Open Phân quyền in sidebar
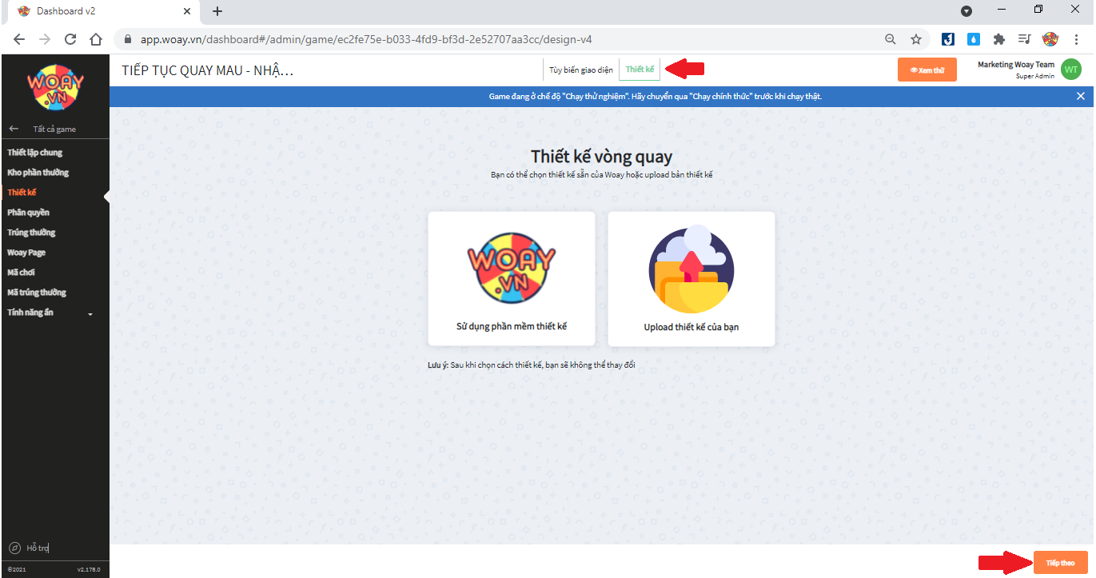The height and width of the screenshot is (578, 1096). (x=29, y=213)
